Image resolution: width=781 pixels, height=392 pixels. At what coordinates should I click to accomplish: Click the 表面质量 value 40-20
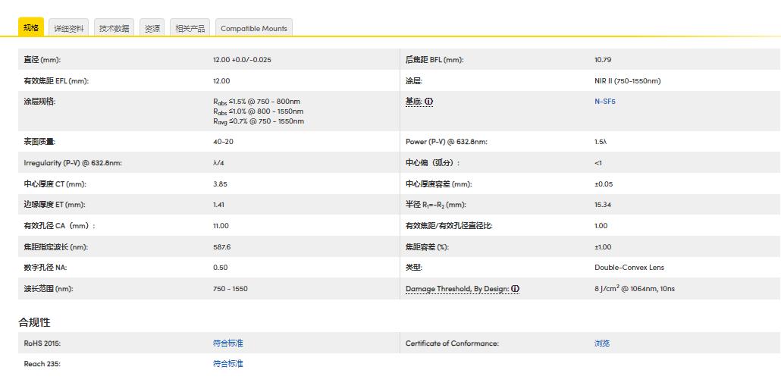(x=223, y=142)
